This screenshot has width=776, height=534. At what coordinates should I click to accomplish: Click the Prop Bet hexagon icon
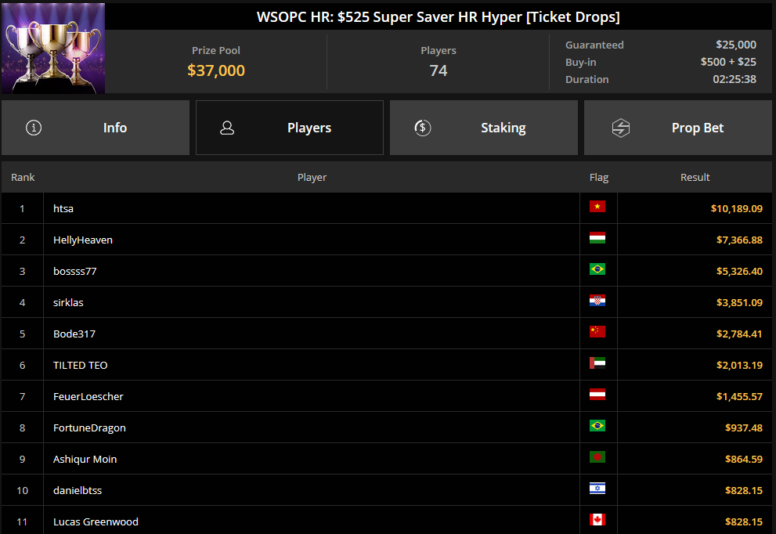tap(621, 128)
